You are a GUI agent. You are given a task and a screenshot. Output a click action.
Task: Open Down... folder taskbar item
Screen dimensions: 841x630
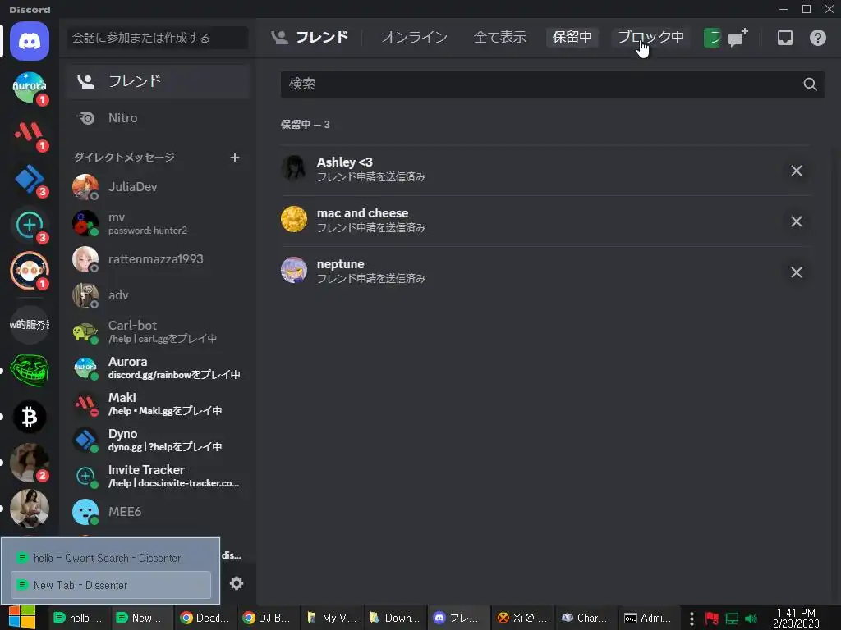tap(394, 618)
